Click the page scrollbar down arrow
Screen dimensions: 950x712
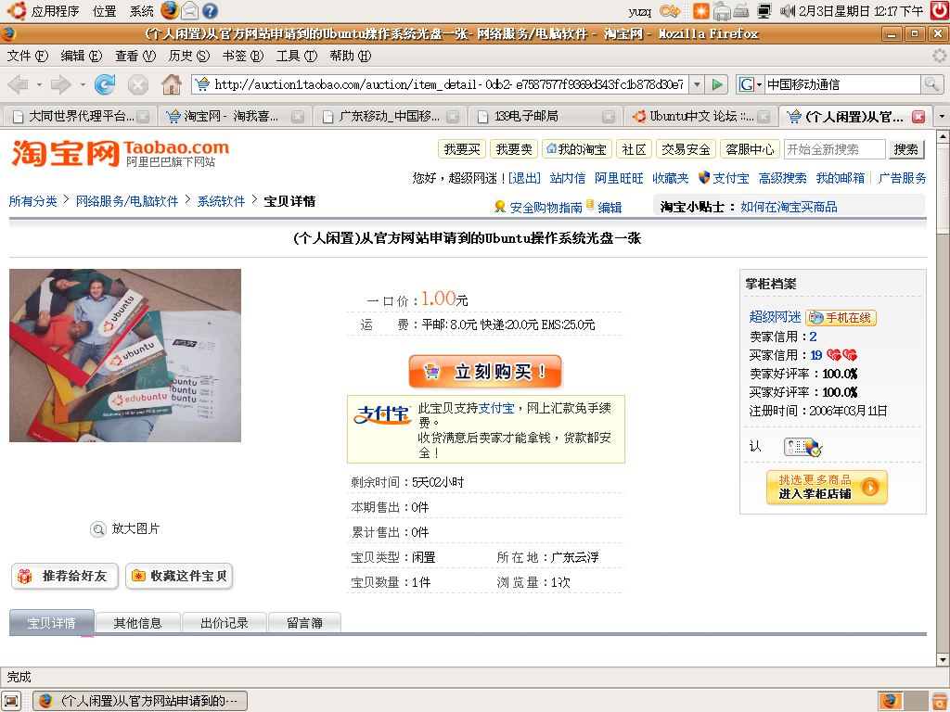[x=943, y=659]
